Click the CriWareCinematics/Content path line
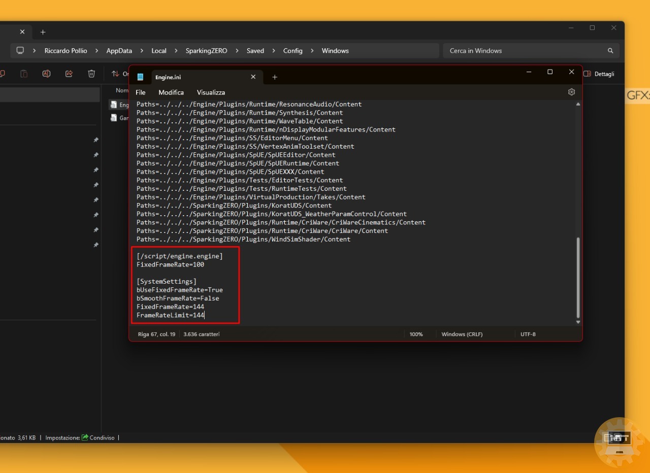650x473 pixels. pos(281,222)
